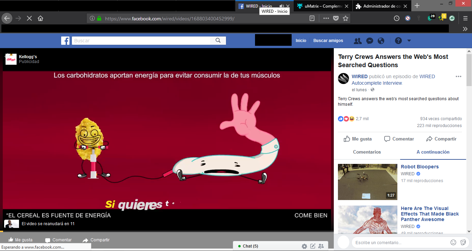This screenshot has width=472, height=251.
Task: Open the Robot Bloopers title link
Action: point(420,167)
